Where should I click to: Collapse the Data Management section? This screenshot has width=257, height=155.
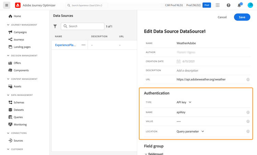tap(8, 95)
